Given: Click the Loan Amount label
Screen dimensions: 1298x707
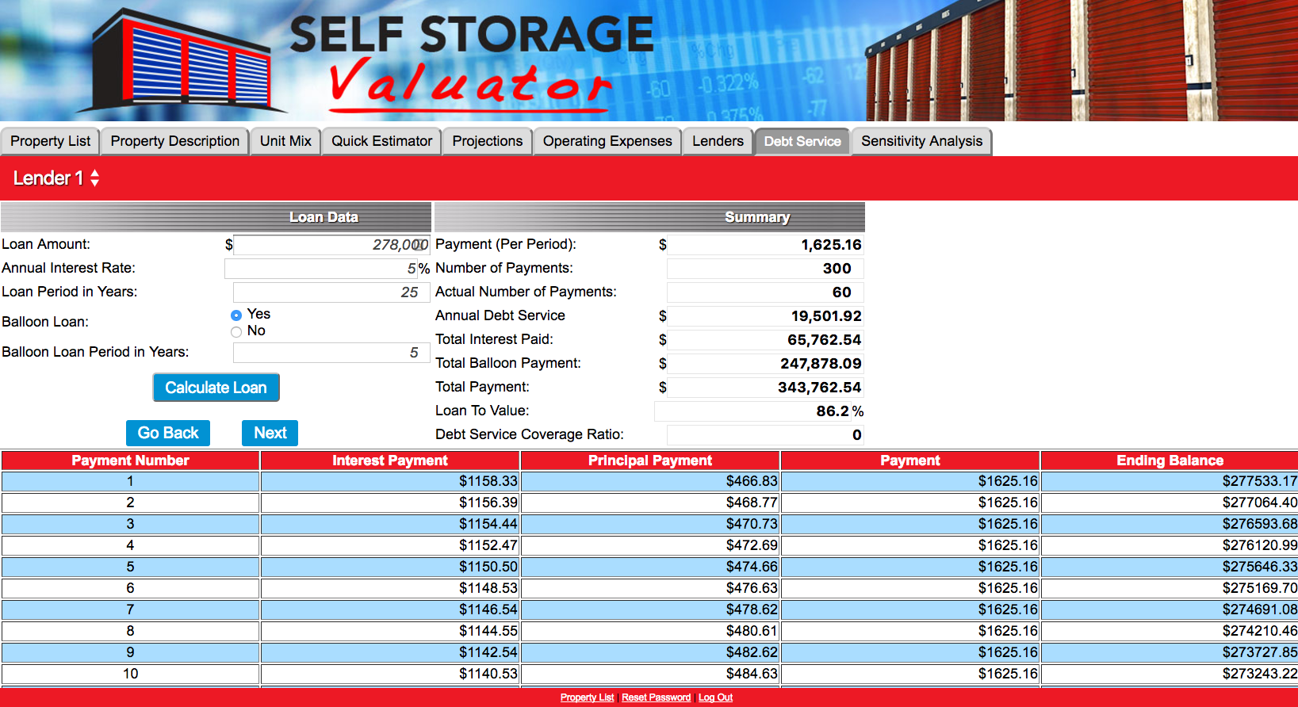Looking at the screenshot, I should click(x=46, y=244).
